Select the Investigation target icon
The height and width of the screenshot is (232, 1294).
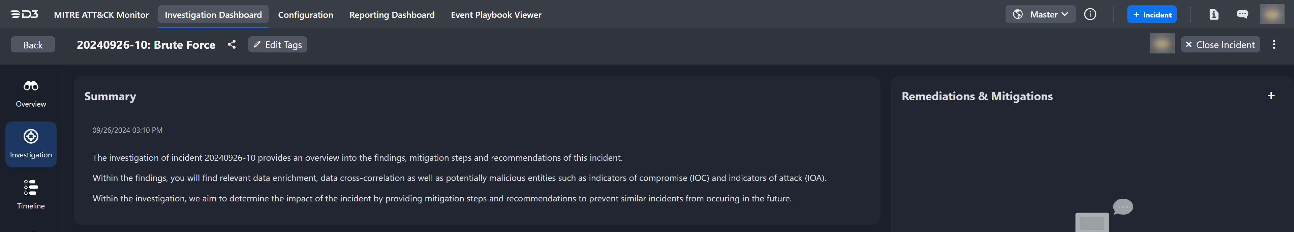pos(31,136)
